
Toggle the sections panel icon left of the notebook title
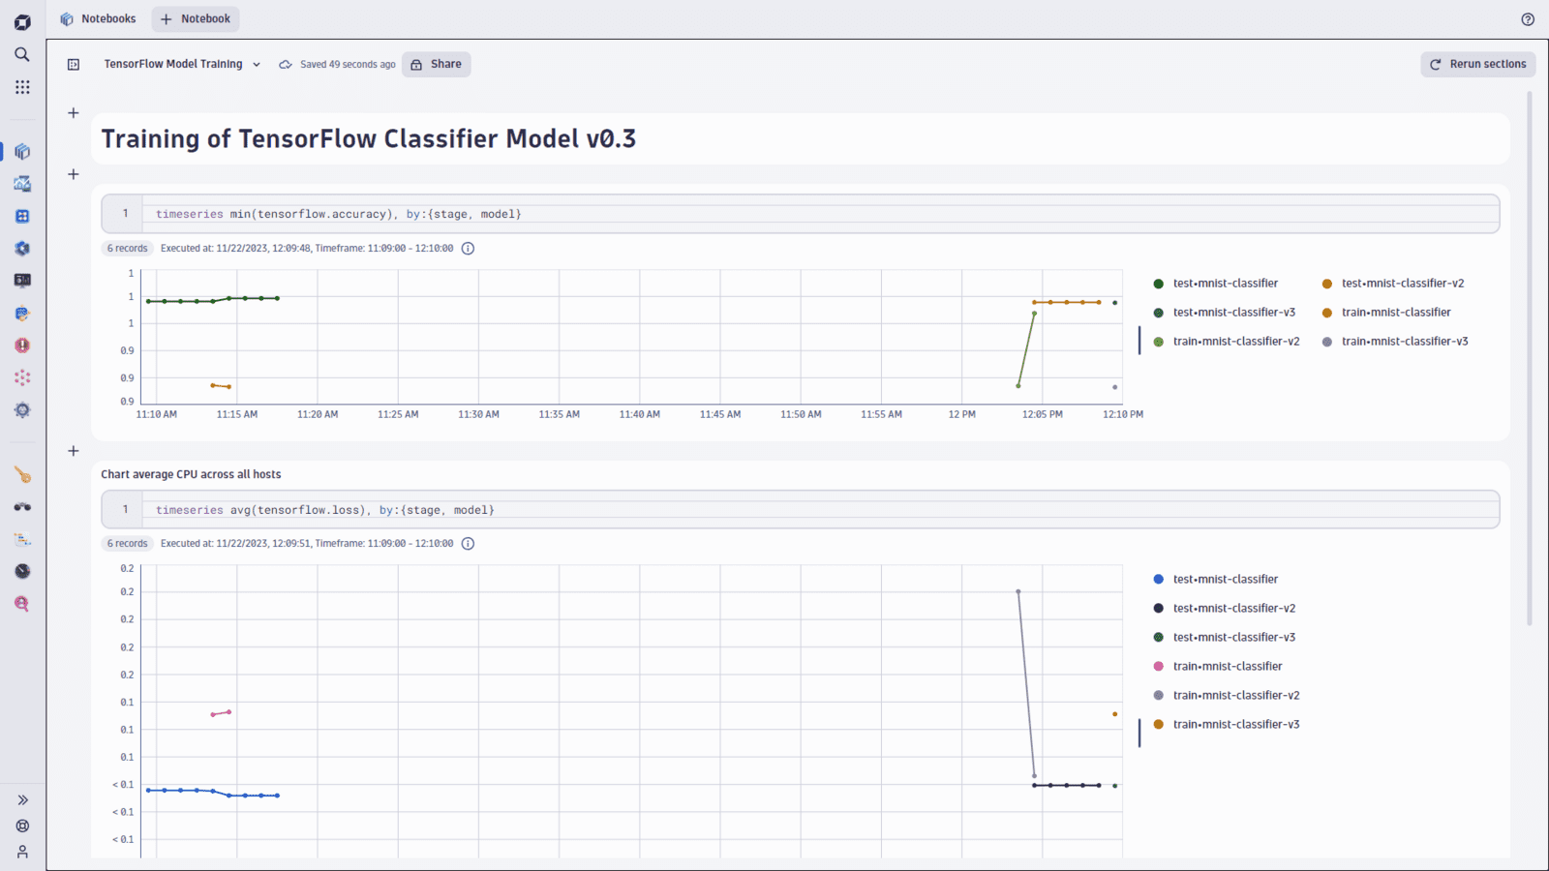click(x=73, y=64)
